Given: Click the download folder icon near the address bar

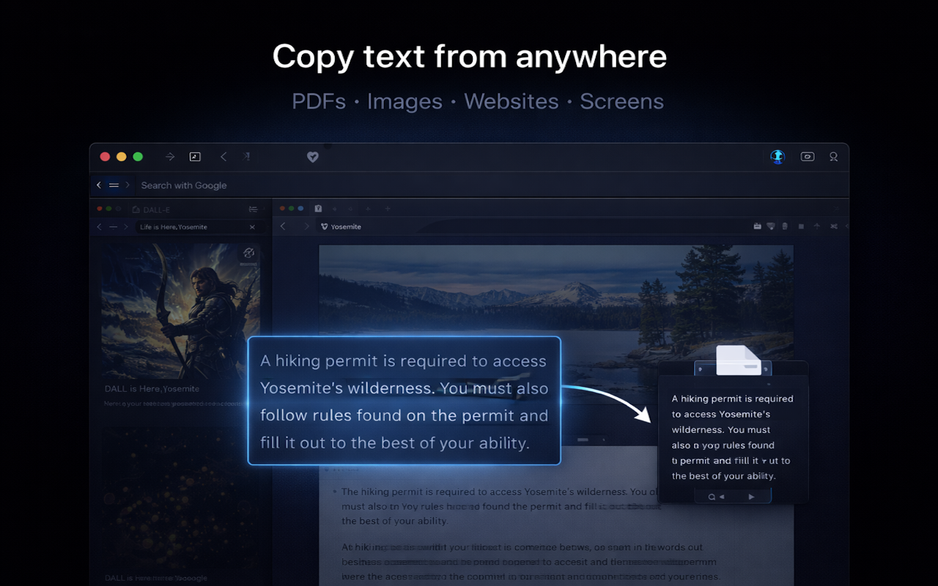Looking at the screenshot, I should point(758,226).
